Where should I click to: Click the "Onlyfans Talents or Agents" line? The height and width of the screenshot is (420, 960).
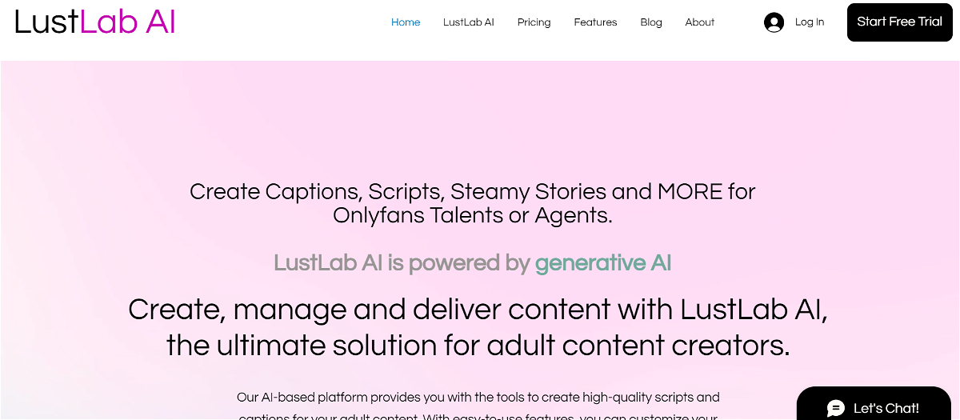[472, 215]
